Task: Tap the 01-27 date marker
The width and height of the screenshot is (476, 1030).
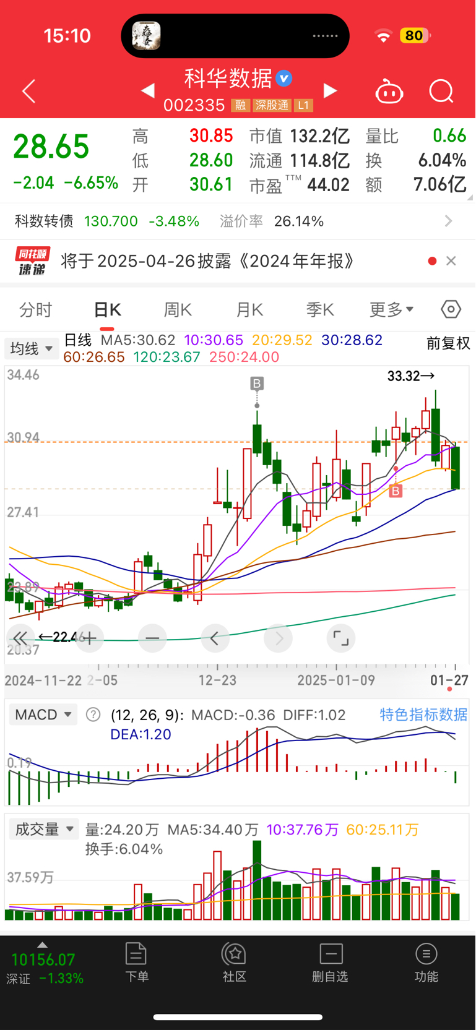Action: tap(449, 680)
